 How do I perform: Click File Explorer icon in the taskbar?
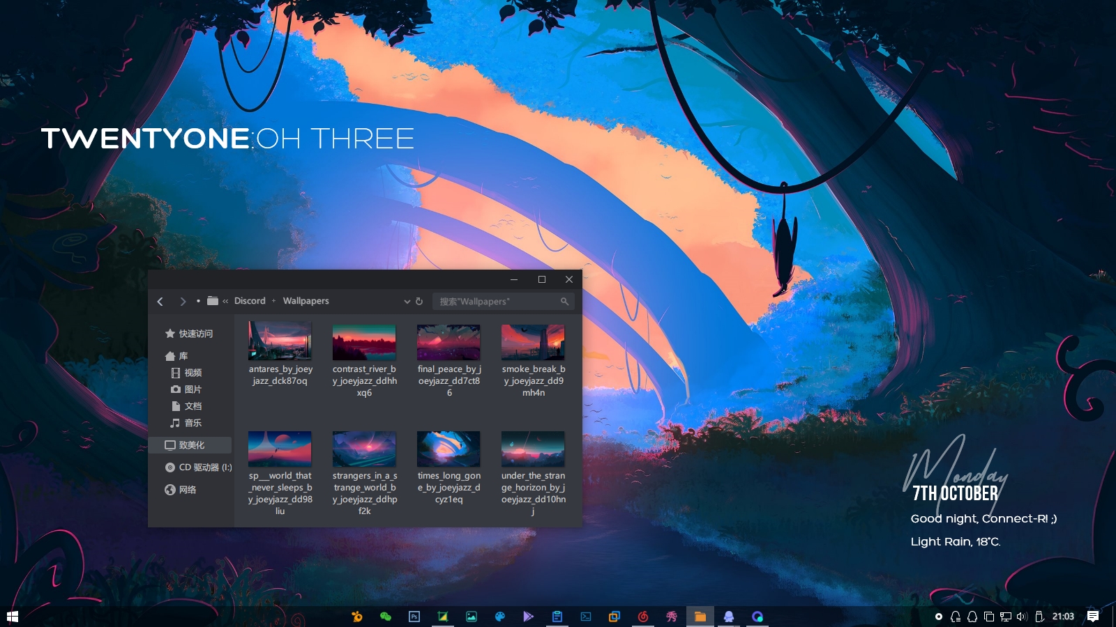[x=700, y=617]
